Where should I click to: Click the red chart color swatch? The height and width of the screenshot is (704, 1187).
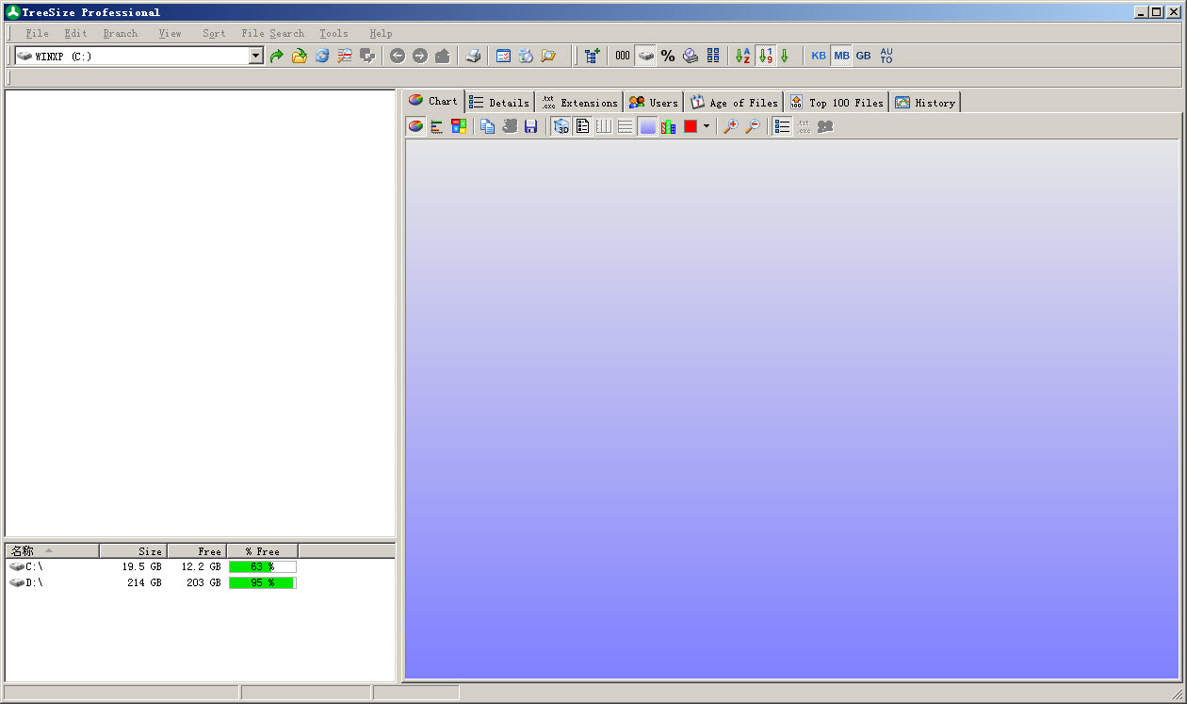coord(691,126)
